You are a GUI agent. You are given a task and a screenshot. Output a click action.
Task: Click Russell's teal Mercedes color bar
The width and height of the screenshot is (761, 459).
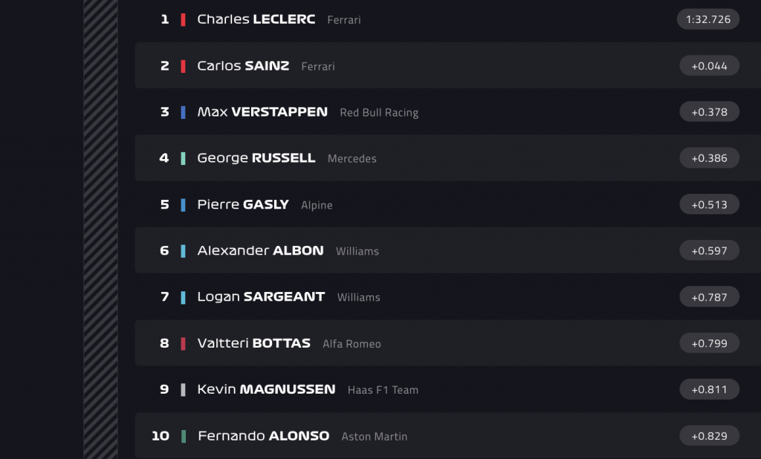(x=183, y=158)
